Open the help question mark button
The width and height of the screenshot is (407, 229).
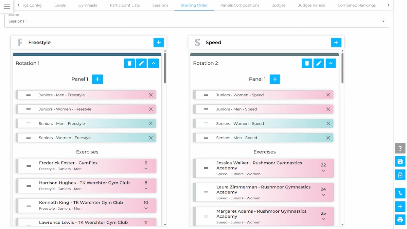(x=400, y=149)
